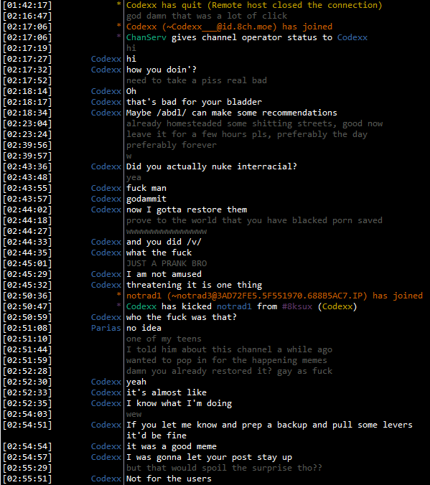Click the 02:50:47 timestamp

pos(27,306)
